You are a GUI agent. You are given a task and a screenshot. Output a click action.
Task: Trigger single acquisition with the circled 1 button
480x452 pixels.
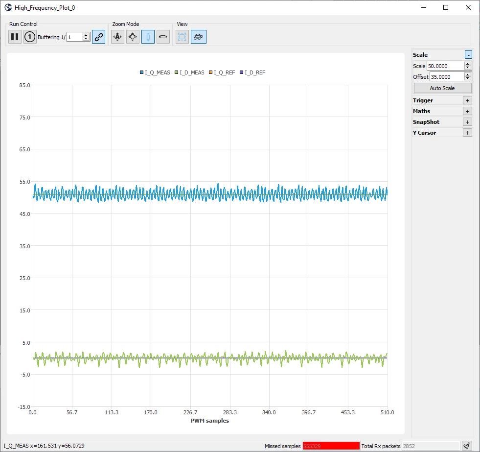click(30, 37)
